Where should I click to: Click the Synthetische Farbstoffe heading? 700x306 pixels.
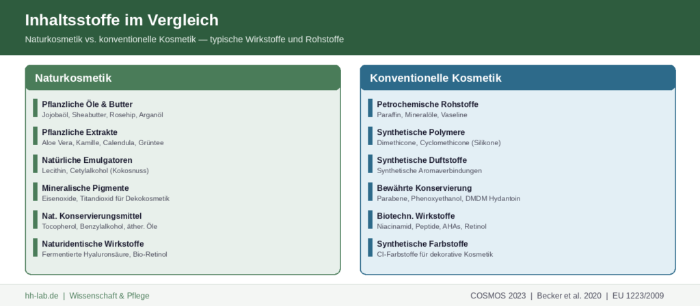[422, 244]
